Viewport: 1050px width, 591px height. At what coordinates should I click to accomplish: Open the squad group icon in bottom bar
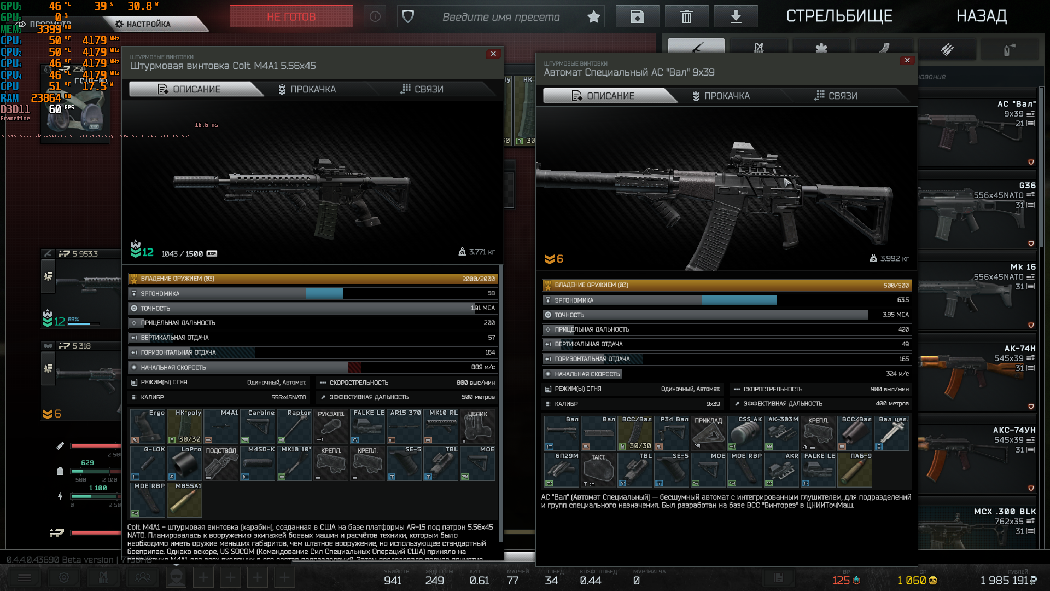point(142,577)
